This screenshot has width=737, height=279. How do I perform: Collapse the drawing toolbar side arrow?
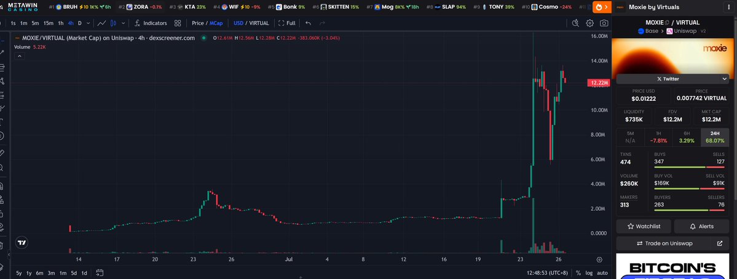pyautogui.click(x=9, y=255)
